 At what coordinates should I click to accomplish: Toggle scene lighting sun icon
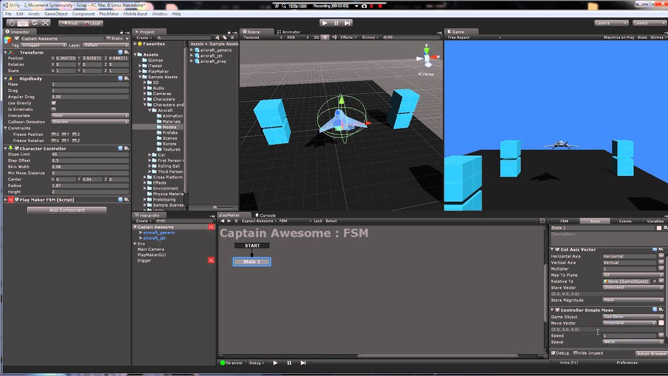[x=326, y=38]
